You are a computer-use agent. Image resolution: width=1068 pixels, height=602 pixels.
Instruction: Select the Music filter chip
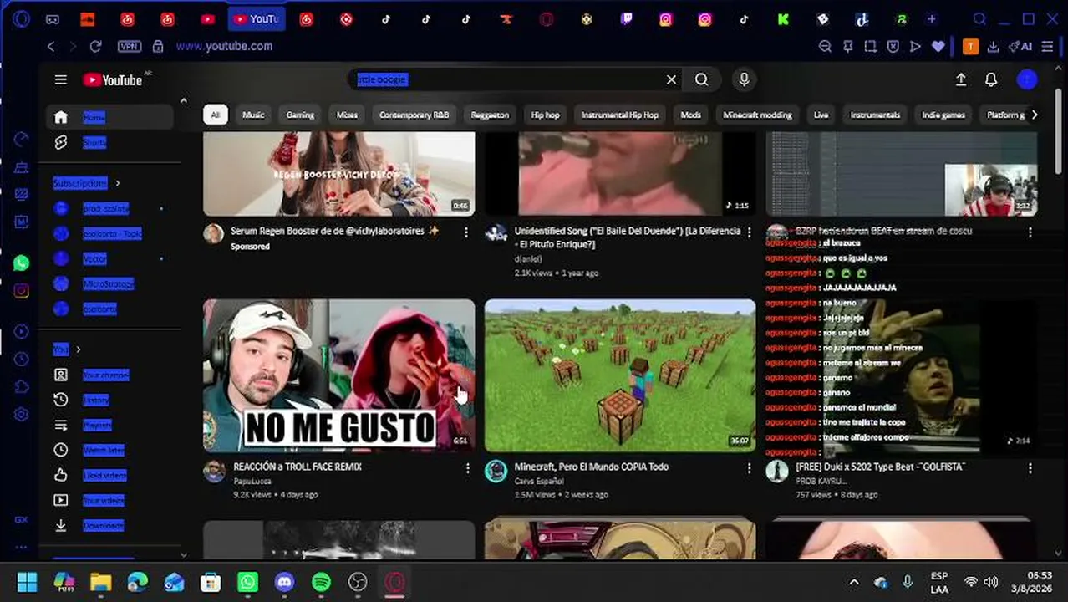253,115
